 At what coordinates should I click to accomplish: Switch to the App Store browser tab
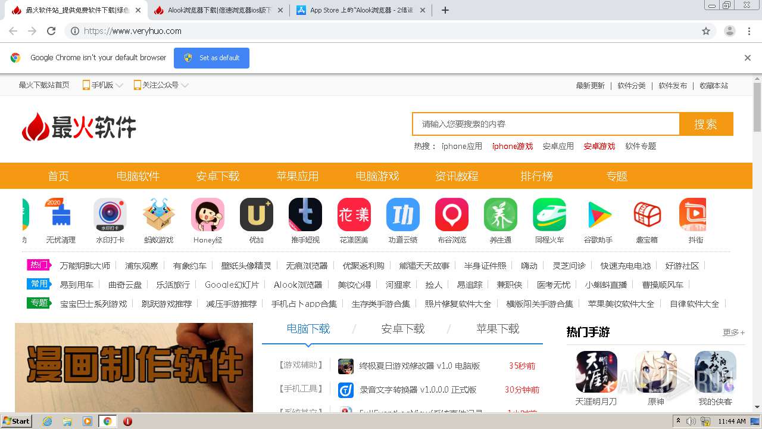click(362, 10)
